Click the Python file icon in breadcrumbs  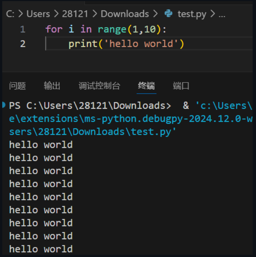click(x=168, y=14)
